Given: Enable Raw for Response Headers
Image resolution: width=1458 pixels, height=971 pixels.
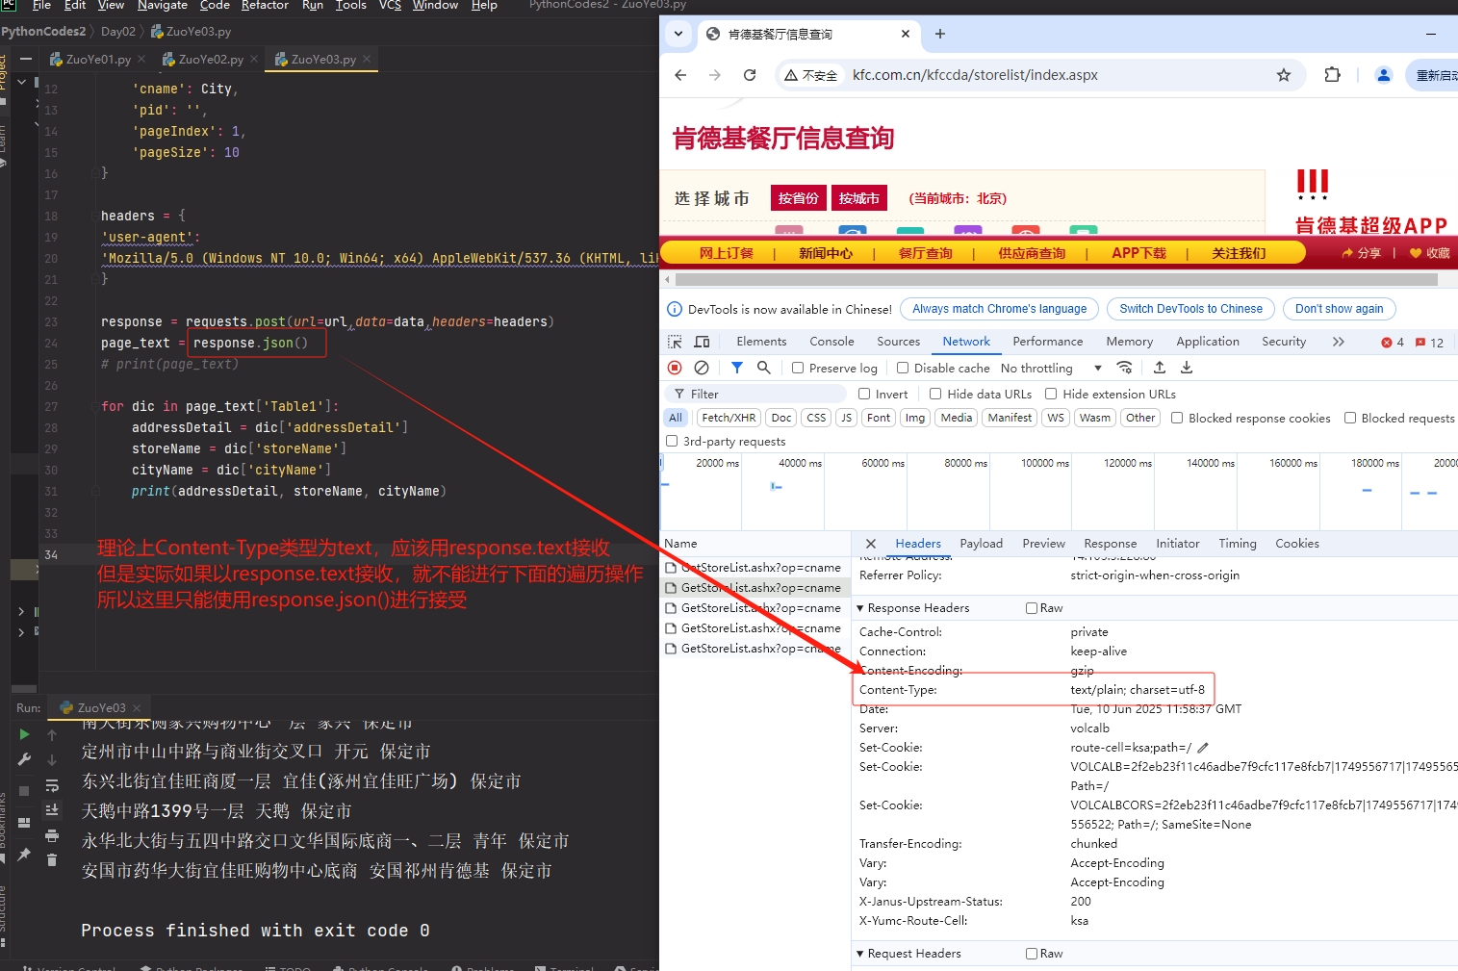Looking at the screenshot, I should (x=1032, y=608).
